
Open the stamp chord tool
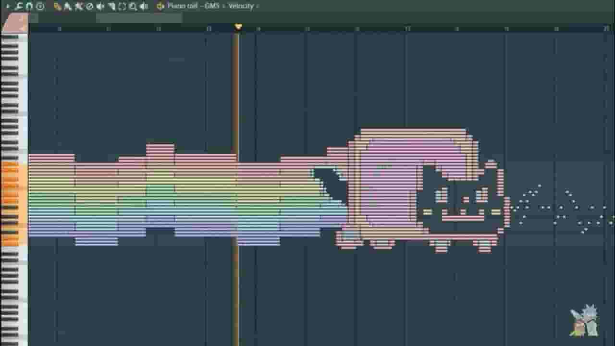40,6
